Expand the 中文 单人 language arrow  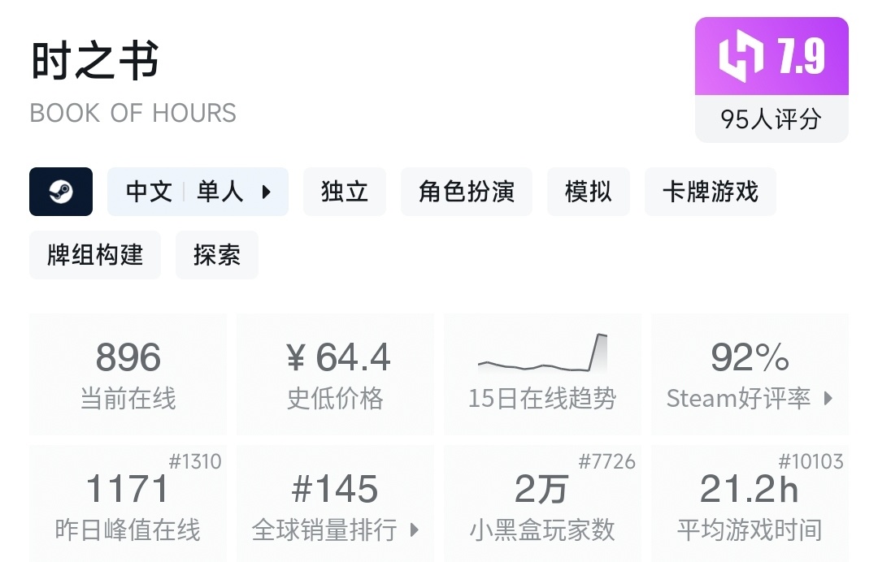pos(266,192)
